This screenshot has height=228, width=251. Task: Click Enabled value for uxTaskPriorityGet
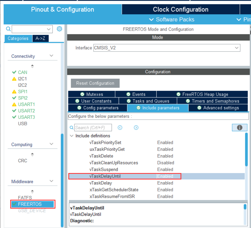(x=165, y=149)
